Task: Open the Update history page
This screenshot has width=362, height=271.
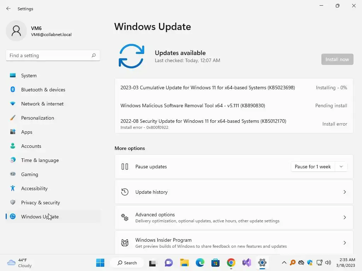Action: pos(234,192)
